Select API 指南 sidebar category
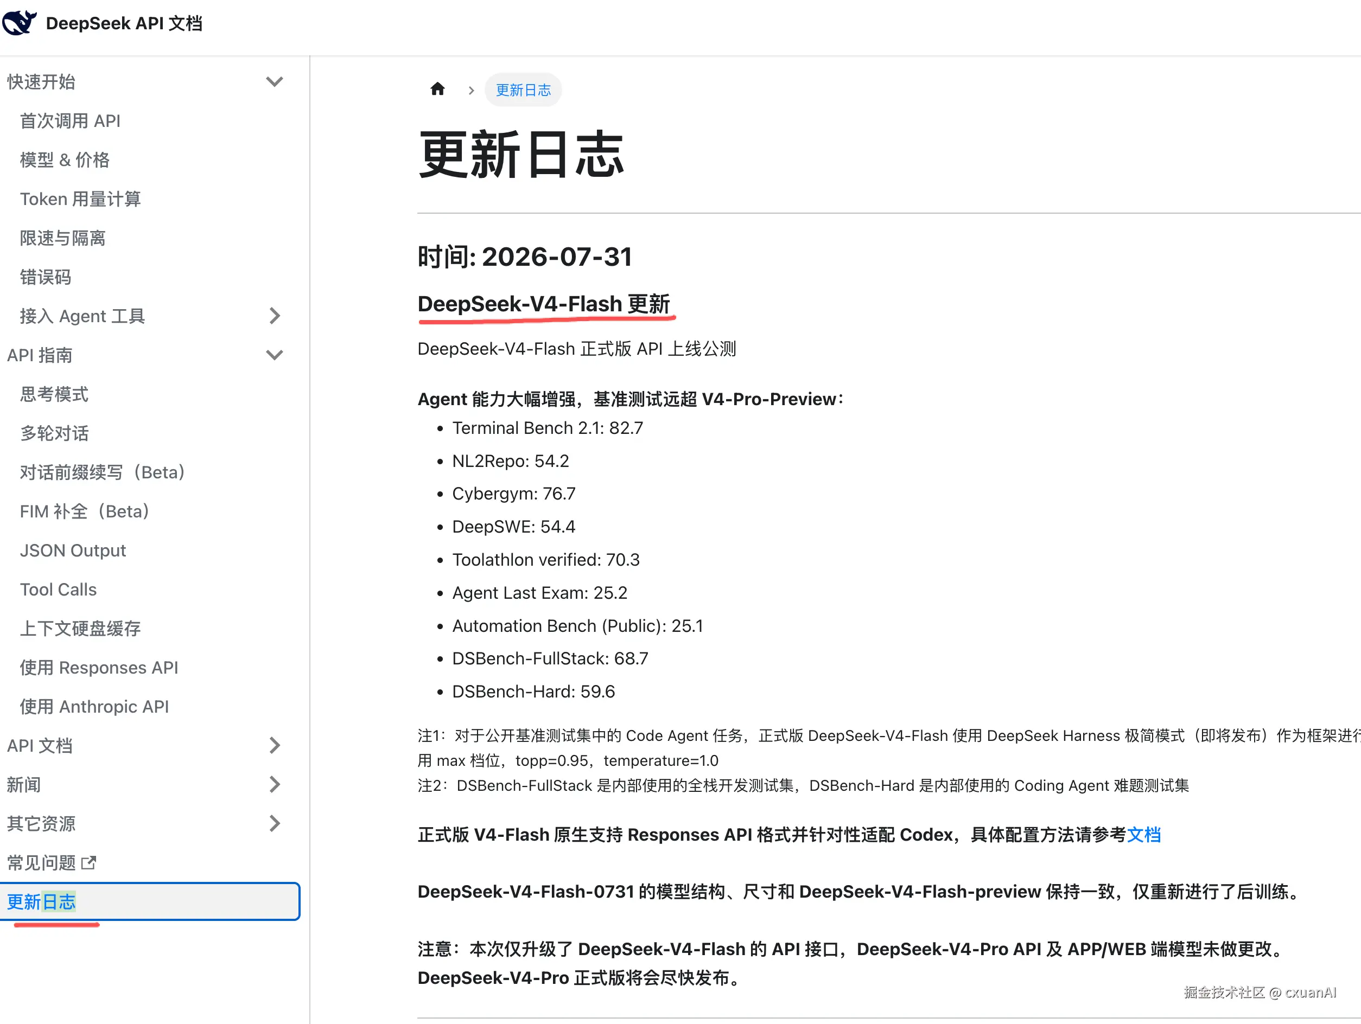The height and width of the screenshot is (1024, 1361). (x=40, y=355)
